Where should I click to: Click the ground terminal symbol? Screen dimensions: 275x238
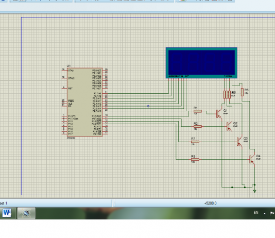(x=254, y=191)
